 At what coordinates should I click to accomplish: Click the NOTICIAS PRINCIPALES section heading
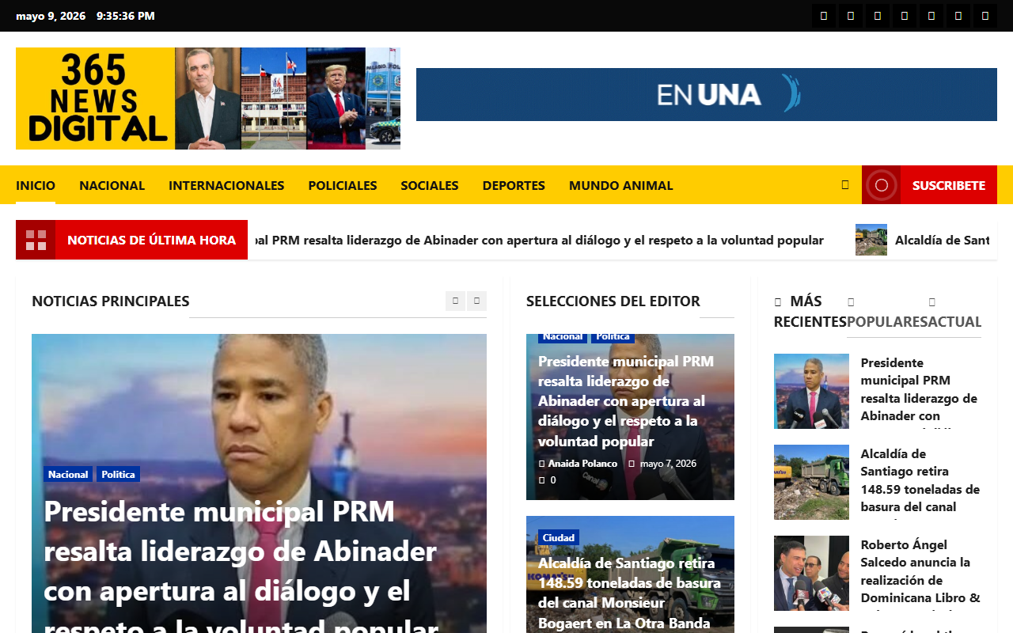[x=111, y=301]
